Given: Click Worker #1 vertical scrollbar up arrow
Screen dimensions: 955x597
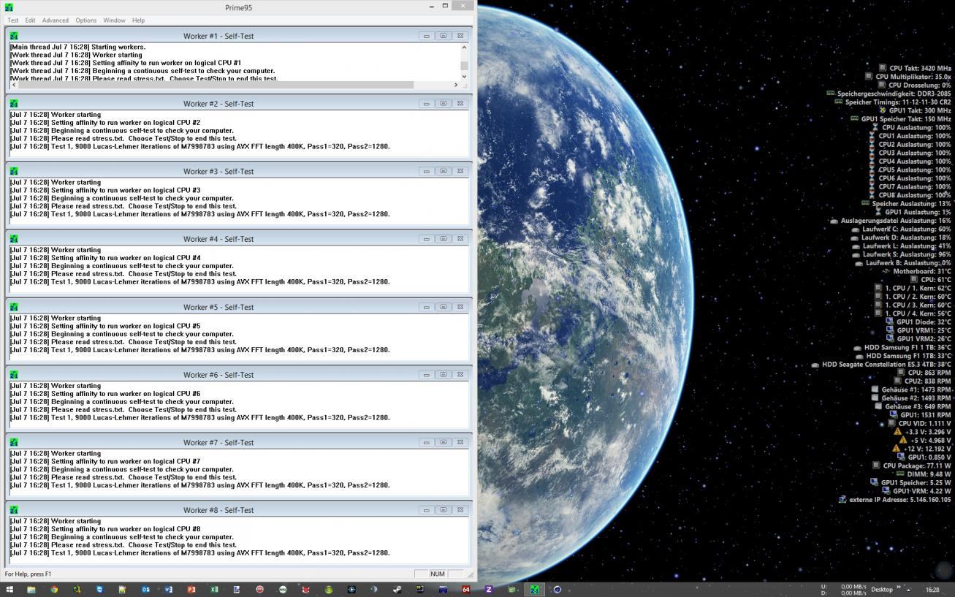Looking at the screenshot, I should 464,47.
